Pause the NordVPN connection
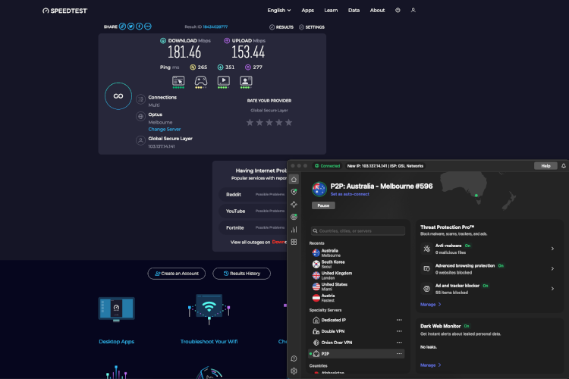Screen dimensions: 569x379 click(x=323, y=205)
